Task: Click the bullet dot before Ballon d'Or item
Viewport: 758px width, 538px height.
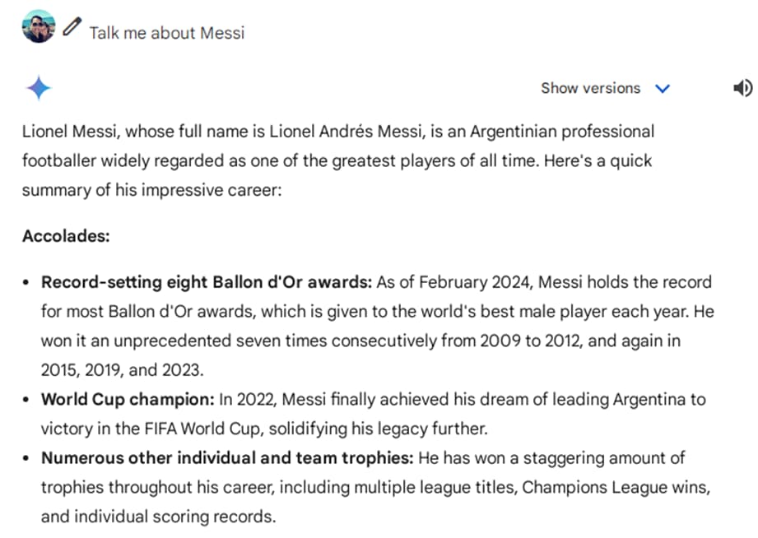Action: pos(27,283)
